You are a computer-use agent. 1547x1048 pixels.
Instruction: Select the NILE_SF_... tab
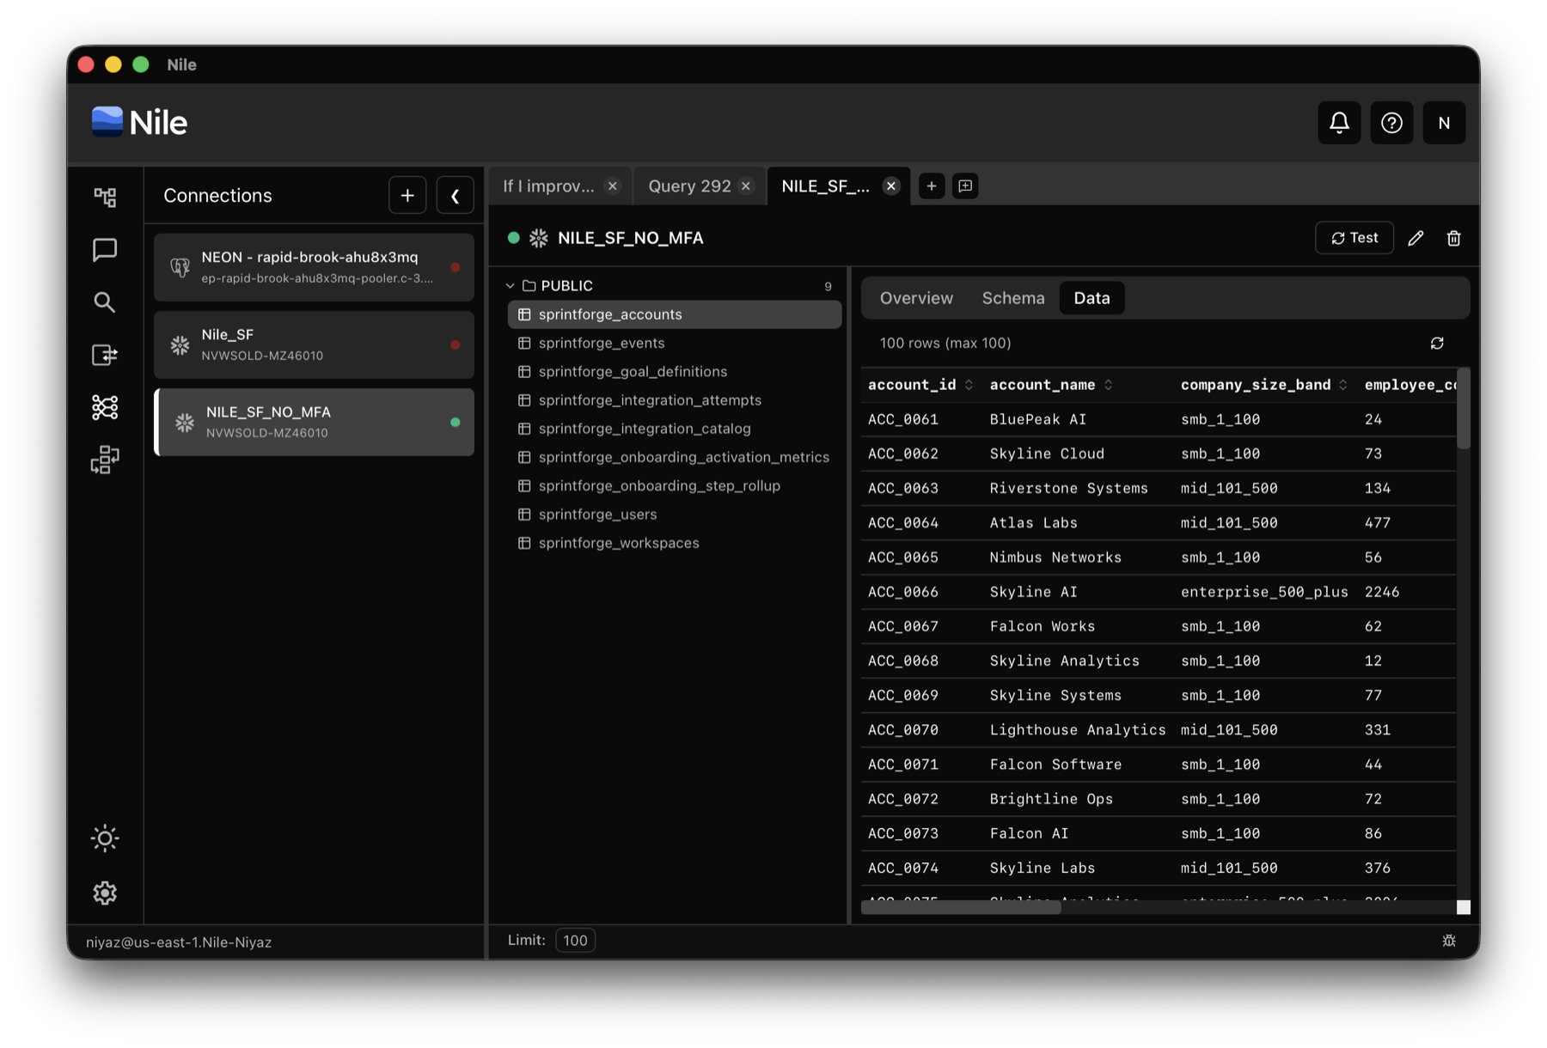coord(826,186)
